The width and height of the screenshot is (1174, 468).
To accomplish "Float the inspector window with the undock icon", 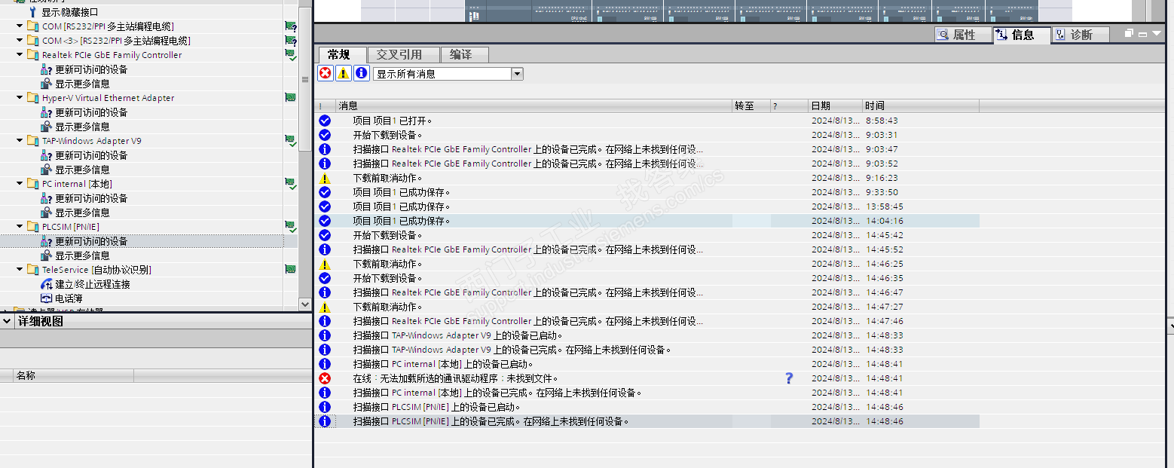I will tap(1129, 34).
